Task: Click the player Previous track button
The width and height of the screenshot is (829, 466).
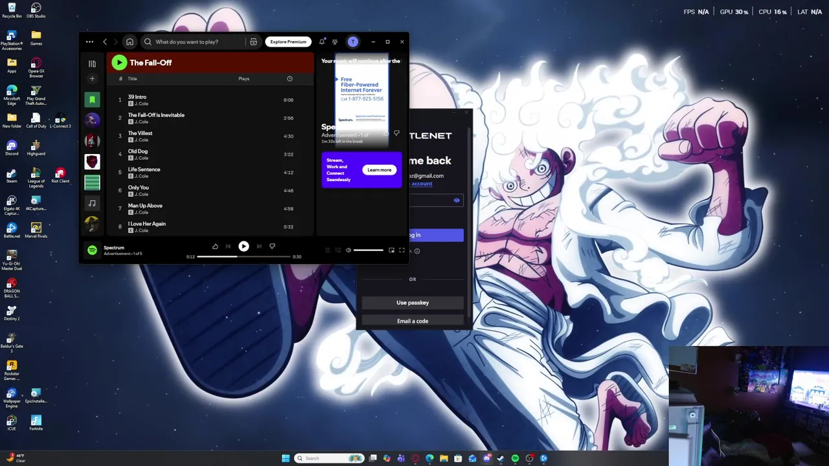Action: point(228,246)
